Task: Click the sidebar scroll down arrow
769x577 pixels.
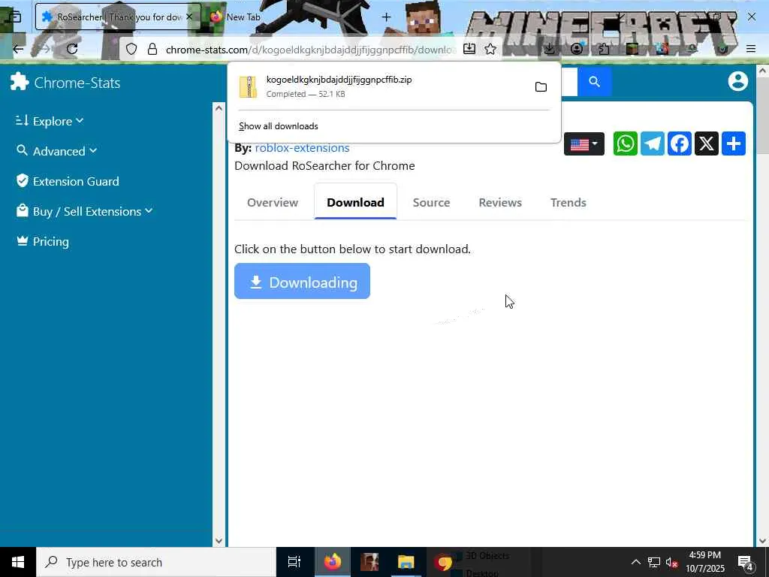Action: [219, 541]
